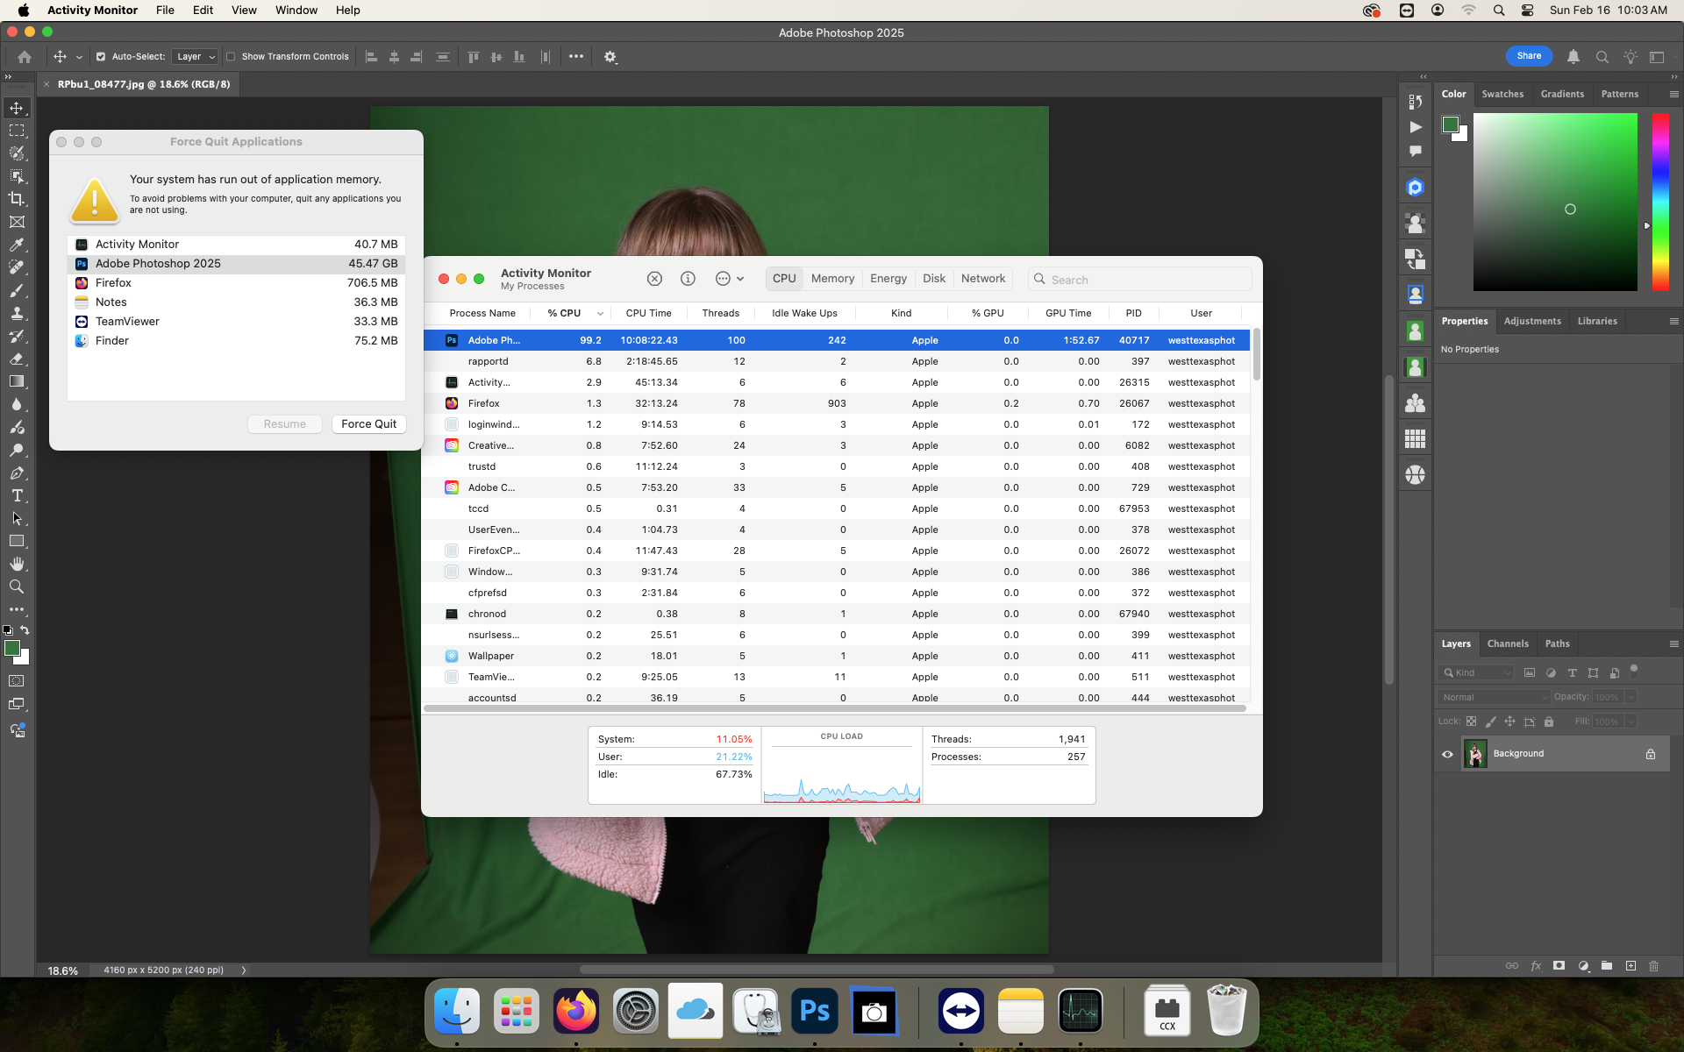This screenshot has width=1684, height=1052.
Task: Click the Activity Monitor vertical scrollbar
Action: point(1256,355)
